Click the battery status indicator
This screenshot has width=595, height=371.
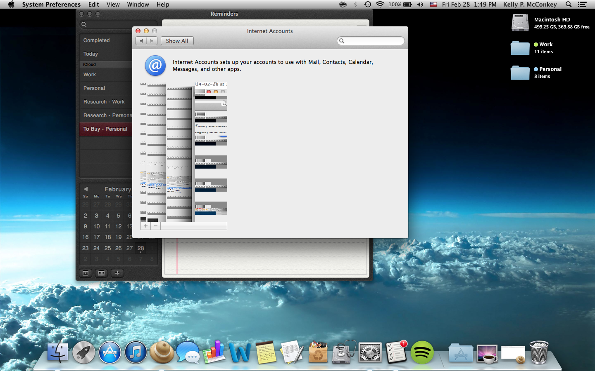(x=400, y=5)
